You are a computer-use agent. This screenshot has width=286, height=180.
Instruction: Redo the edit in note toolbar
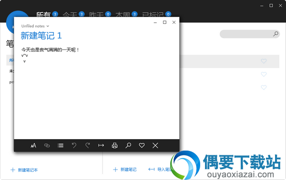[x=88, y=145]
